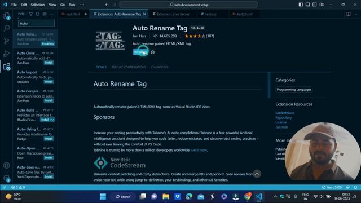This screenshot has height=203, width=361.
Task: Install the Auto Import extension
Action: pos(49,82)
